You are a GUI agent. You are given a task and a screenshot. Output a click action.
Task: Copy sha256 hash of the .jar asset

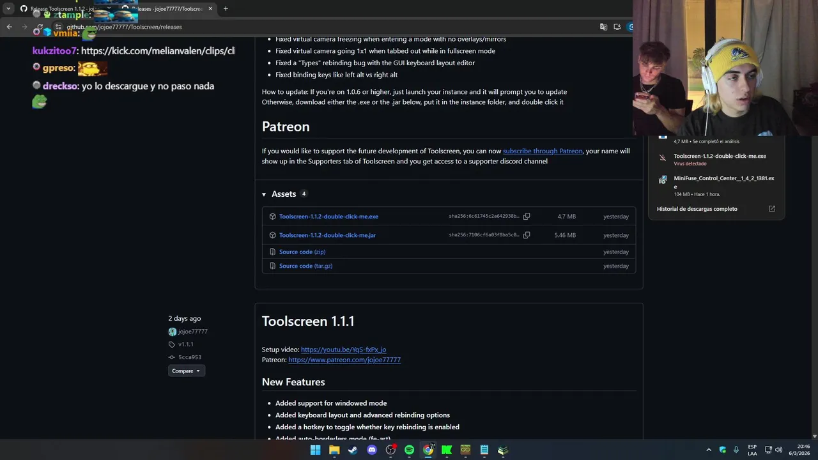coord(527,235)
